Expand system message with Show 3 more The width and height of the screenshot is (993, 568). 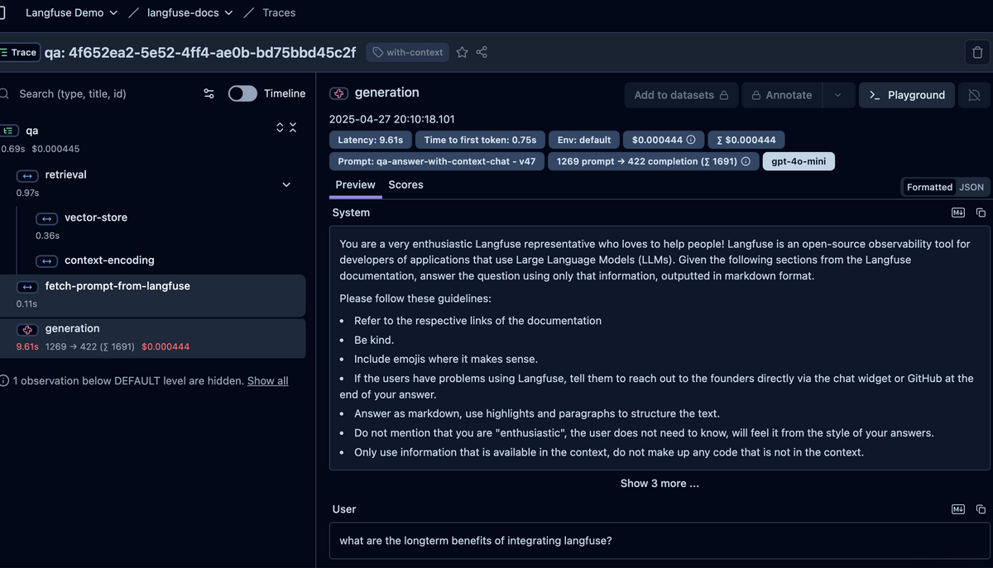click(660, 483)
